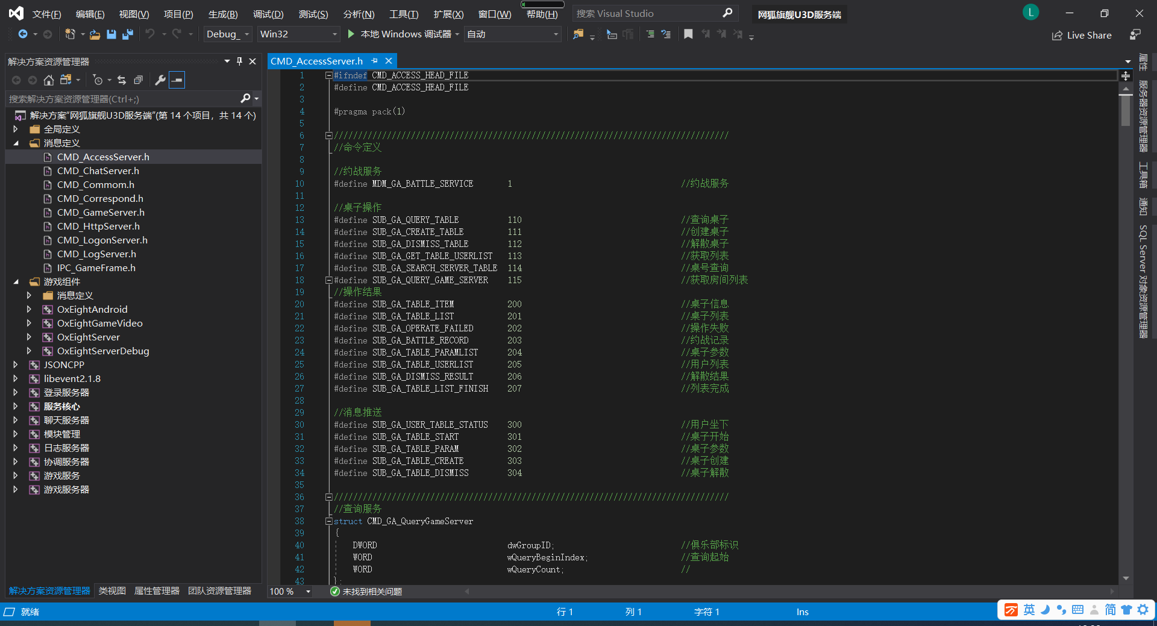The image size is (1157, 626).
Task: Click the Open File folder icon
Action: 95,34
